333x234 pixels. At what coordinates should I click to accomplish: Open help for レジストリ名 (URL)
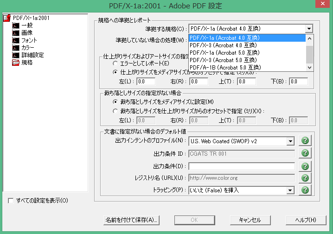click(x=305, y=178)
